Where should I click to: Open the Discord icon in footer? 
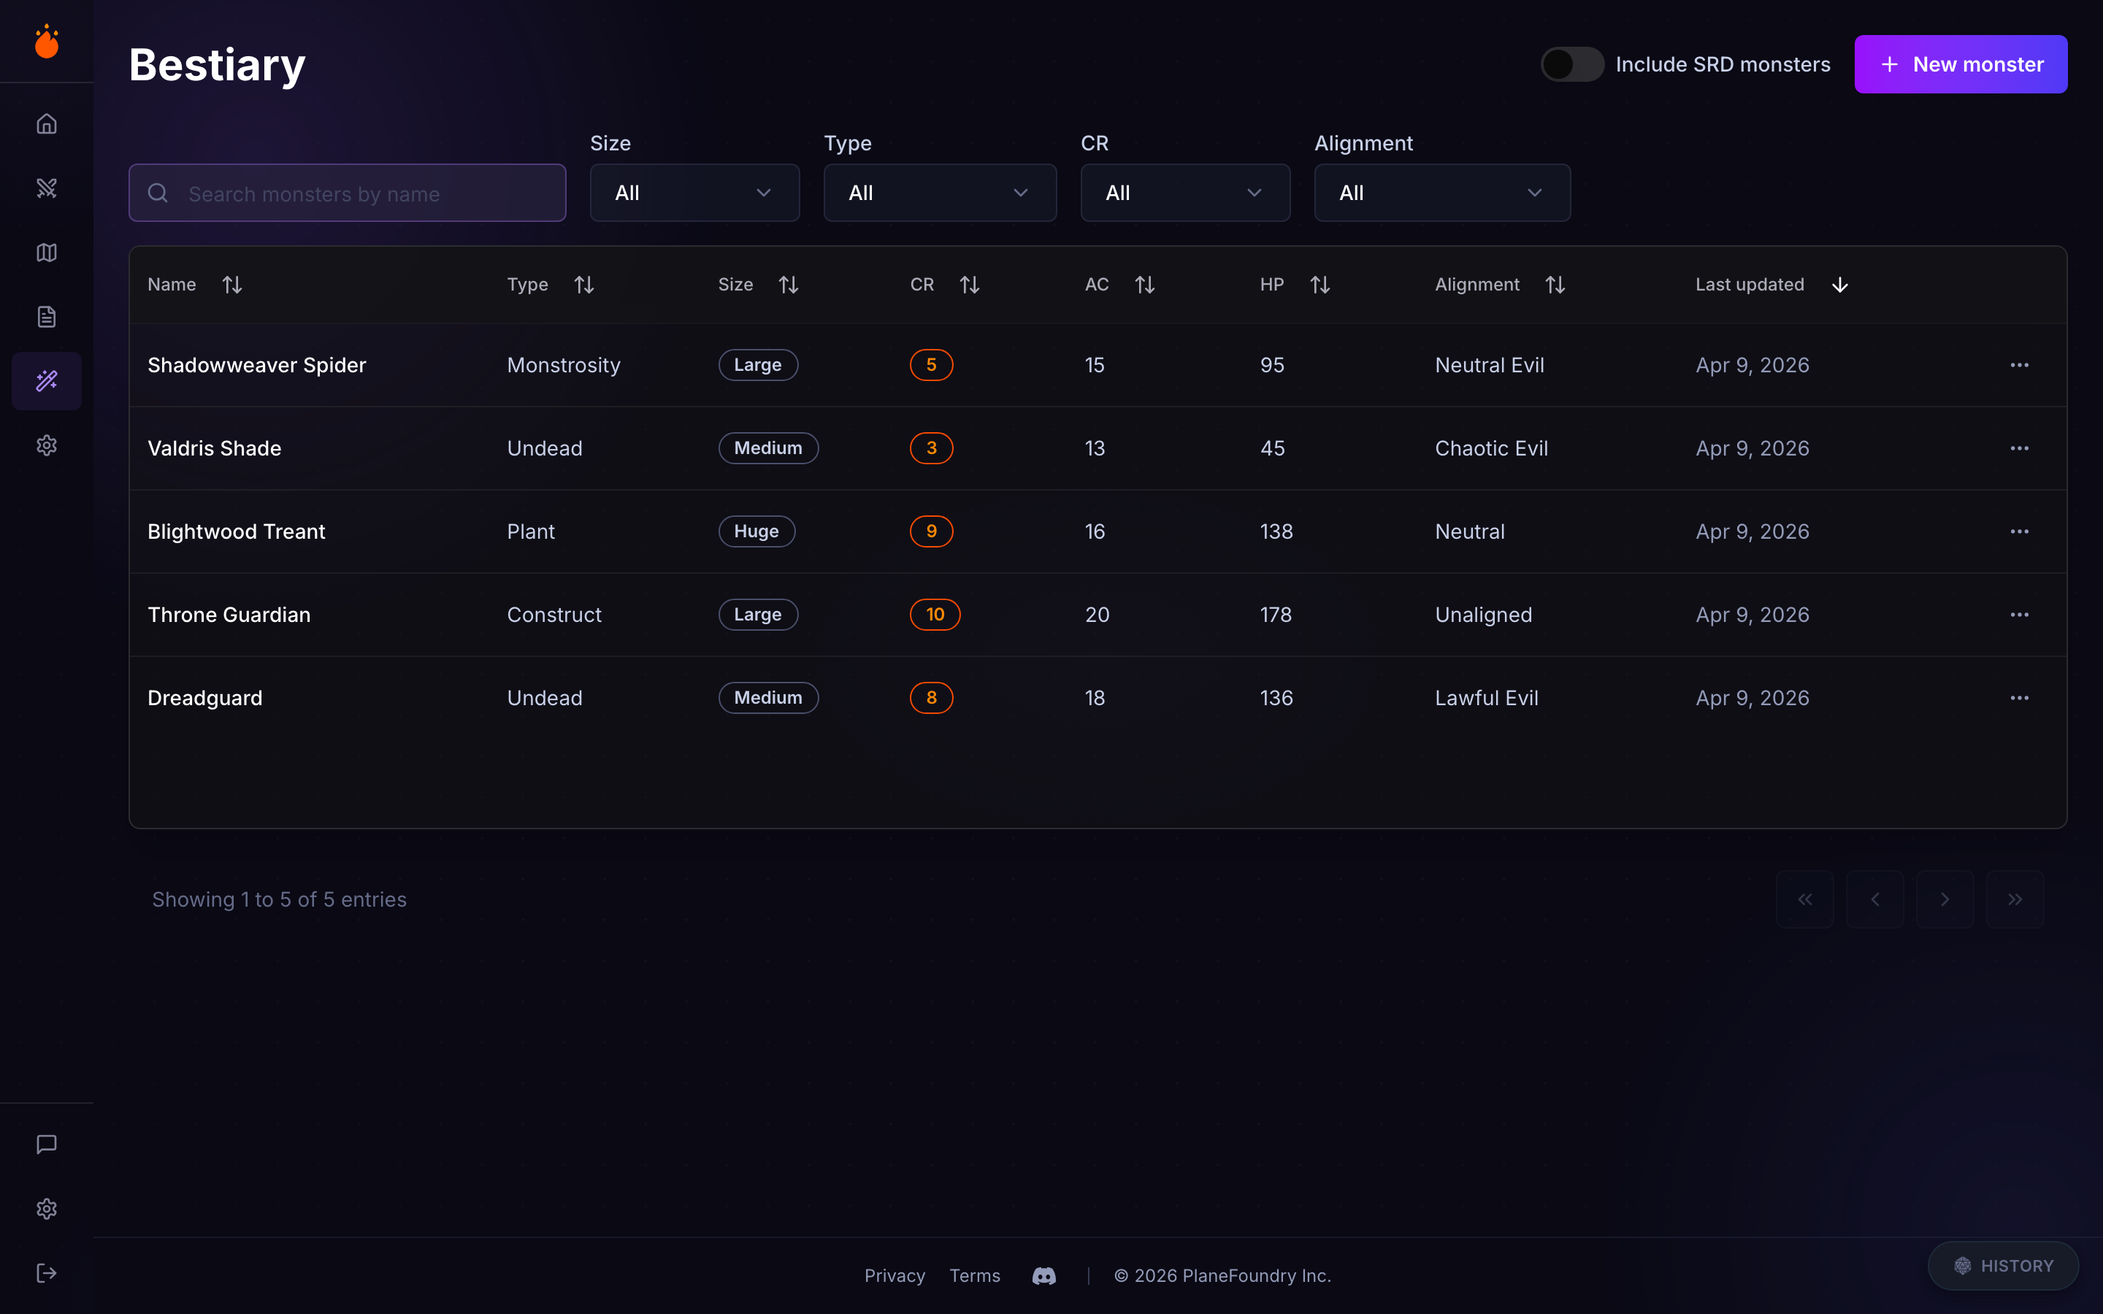(1043, 1276)
